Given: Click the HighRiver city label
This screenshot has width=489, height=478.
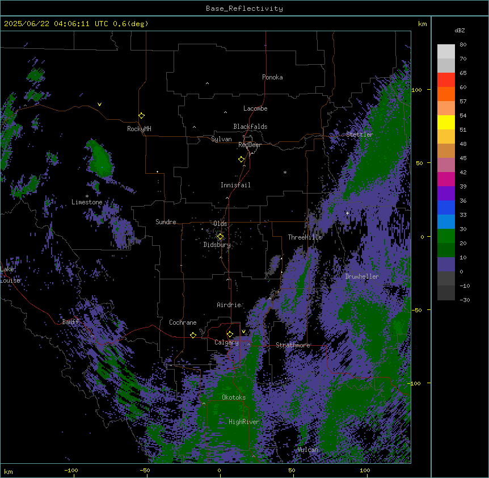Looking at the screenshot, I should coord(244,422).
